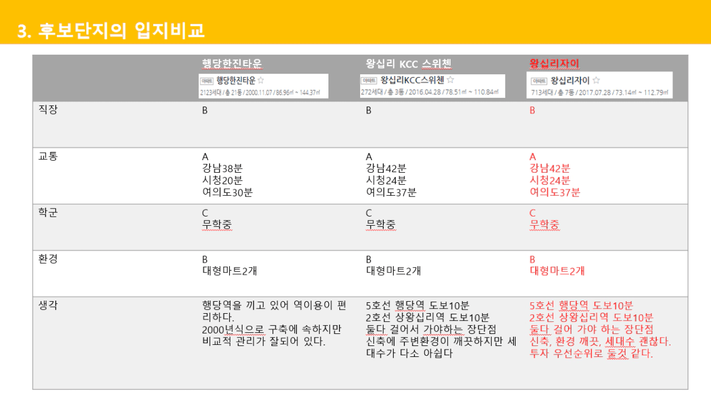This screenshot has width=711, height=399.
Task: Select the 교통 row label
Action: tap(48, 156)
